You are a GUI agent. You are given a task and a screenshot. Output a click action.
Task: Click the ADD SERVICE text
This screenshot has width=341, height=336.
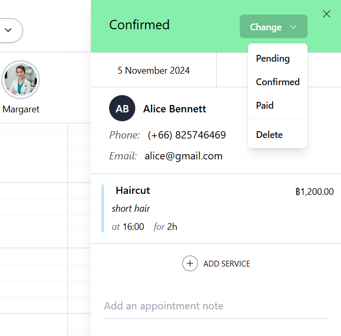227,264
